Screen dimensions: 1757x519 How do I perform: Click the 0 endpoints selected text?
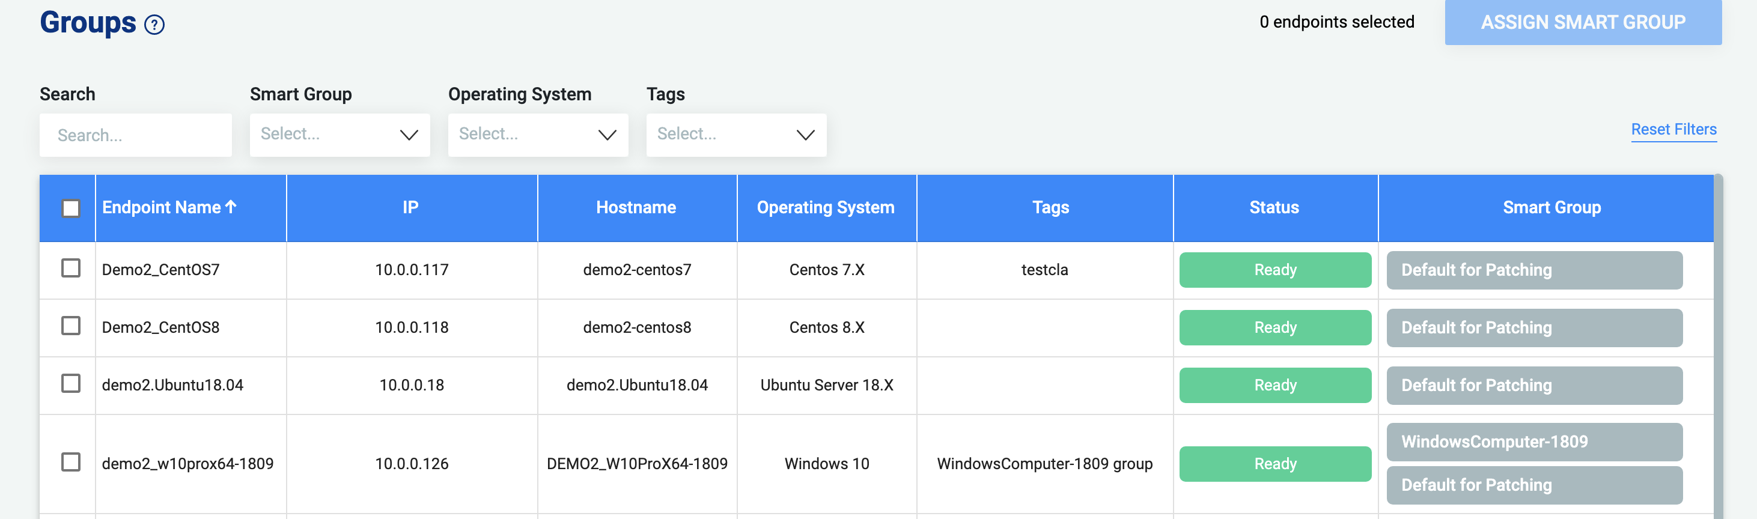[1336, 22]
